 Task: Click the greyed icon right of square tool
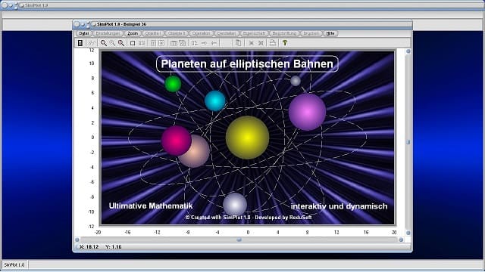click(142, 43)
